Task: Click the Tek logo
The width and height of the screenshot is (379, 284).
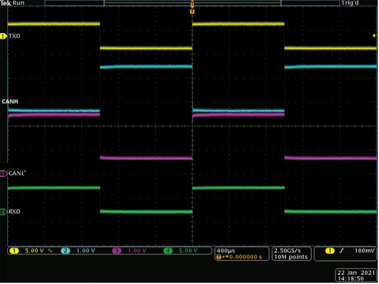Action: pyautogui.click(x=6, y=3)
